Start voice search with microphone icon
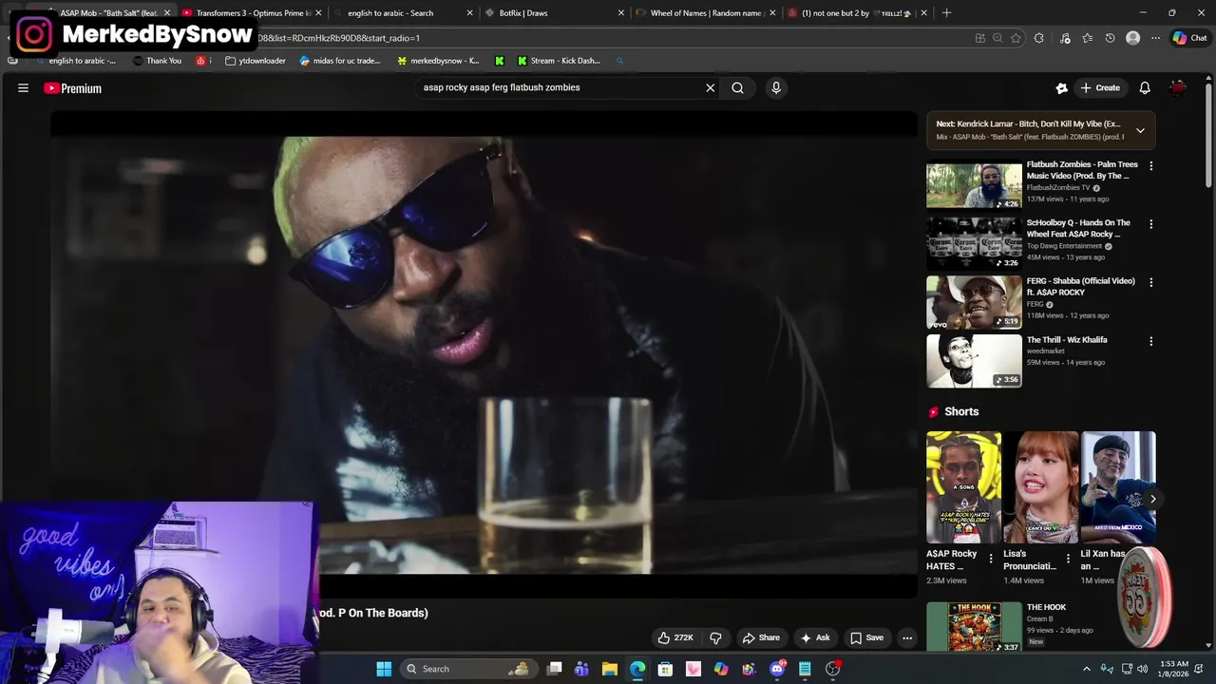 pyautogui.click(x=776, y=87)
